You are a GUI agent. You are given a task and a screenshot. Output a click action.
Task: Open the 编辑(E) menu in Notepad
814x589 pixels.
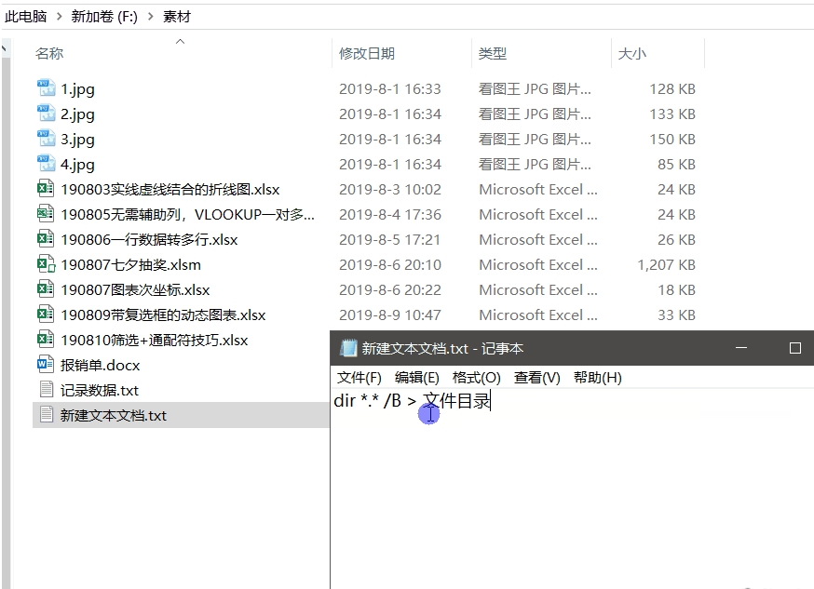417,378
